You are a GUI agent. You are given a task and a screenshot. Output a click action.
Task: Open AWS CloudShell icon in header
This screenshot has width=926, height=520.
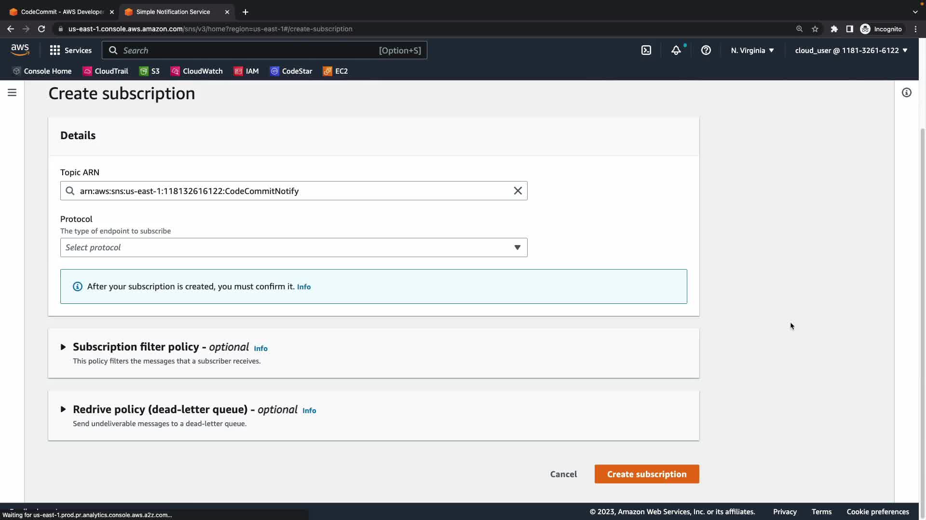646,50
